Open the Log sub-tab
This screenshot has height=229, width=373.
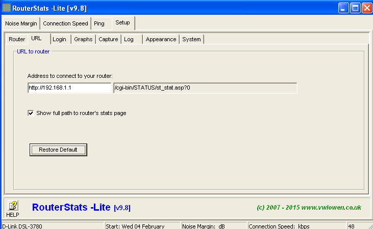pos(129,39)
